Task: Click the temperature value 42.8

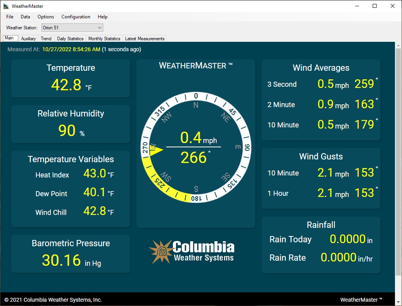Action: (66, 85)
